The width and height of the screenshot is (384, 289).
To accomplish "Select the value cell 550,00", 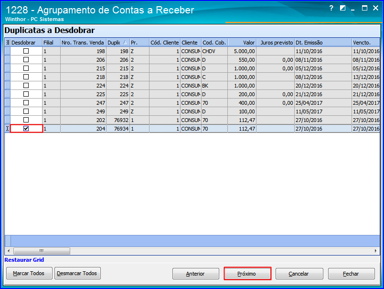I will (x=242, y=60).
